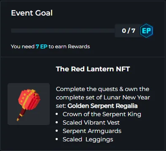The image size is (166, 151).
Task: Select the Serpent Armguards list item
Action: 92,131
